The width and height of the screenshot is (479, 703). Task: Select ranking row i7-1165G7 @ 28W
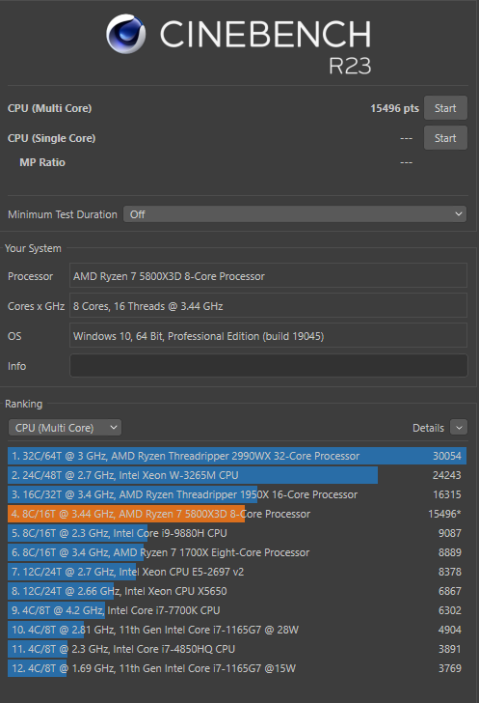click(237, 630)
